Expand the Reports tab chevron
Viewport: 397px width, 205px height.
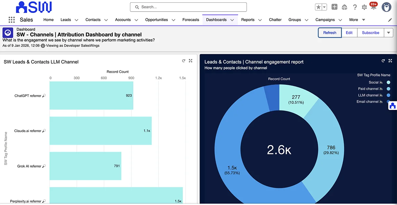click(260, 20)
